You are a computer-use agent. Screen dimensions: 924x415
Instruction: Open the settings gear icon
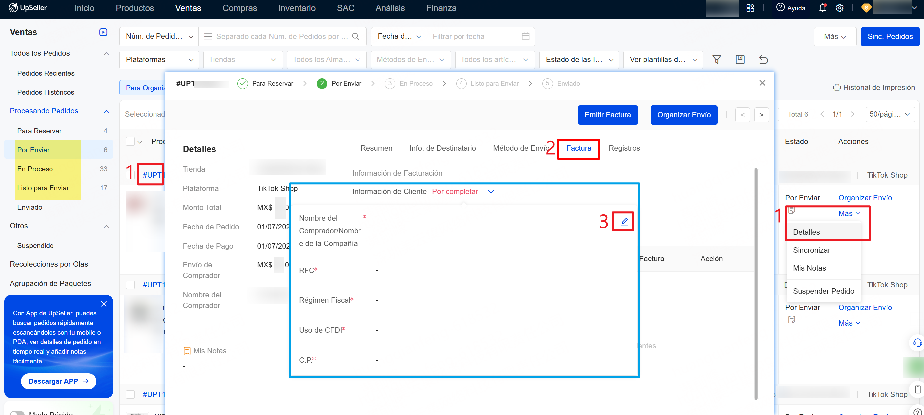click(x=839, y=8)
